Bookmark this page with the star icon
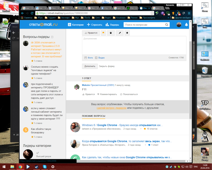This screenshot has height=170, width=212. pyautogui.click(x=152, y=13)
